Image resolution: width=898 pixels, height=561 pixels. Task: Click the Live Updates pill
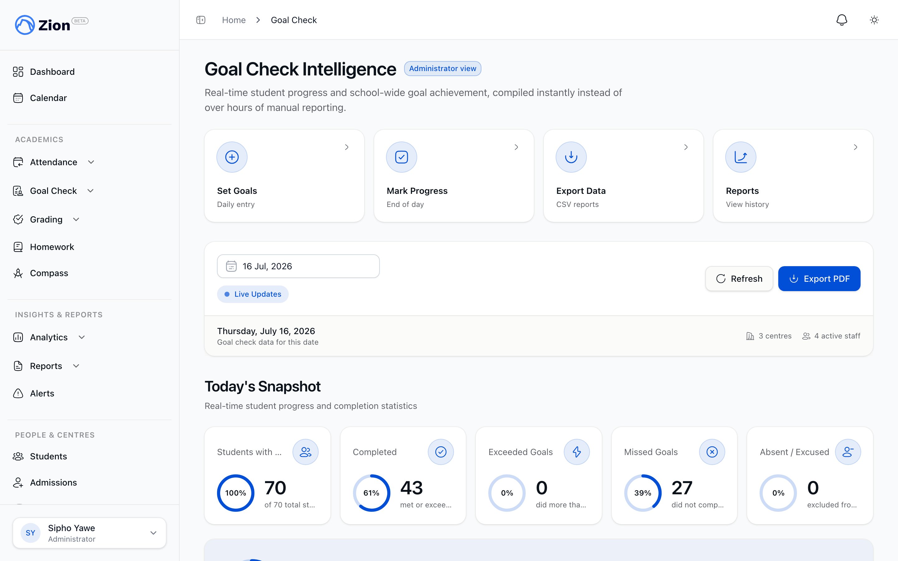click(253, 294)
